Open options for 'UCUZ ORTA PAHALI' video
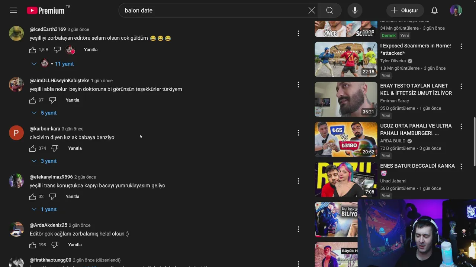This screenshot has height=267, width=476. 461,126
